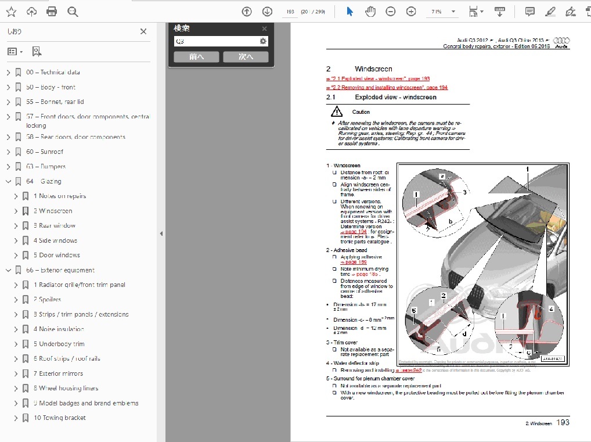Go to previous page with up arrow
Viewport: 591px width, 442px height.
pyautogui.click(x=247, y=12)
